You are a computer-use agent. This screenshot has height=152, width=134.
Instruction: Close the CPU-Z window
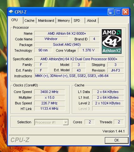pyautogui.click(x=125, y=12)
